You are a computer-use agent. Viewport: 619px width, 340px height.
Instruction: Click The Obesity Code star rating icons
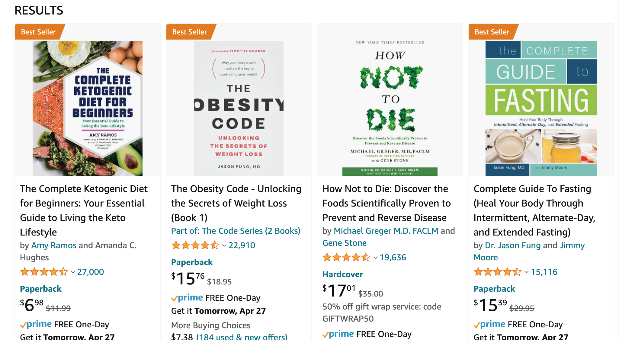(195, 245)
